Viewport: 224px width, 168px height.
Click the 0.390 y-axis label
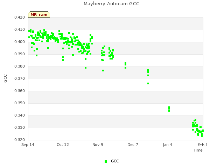coord(20,54)
